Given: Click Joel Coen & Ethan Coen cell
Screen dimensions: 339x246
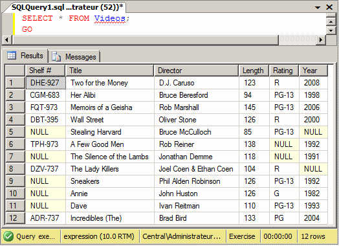Looking at the screenshot, I should (197, 169).
